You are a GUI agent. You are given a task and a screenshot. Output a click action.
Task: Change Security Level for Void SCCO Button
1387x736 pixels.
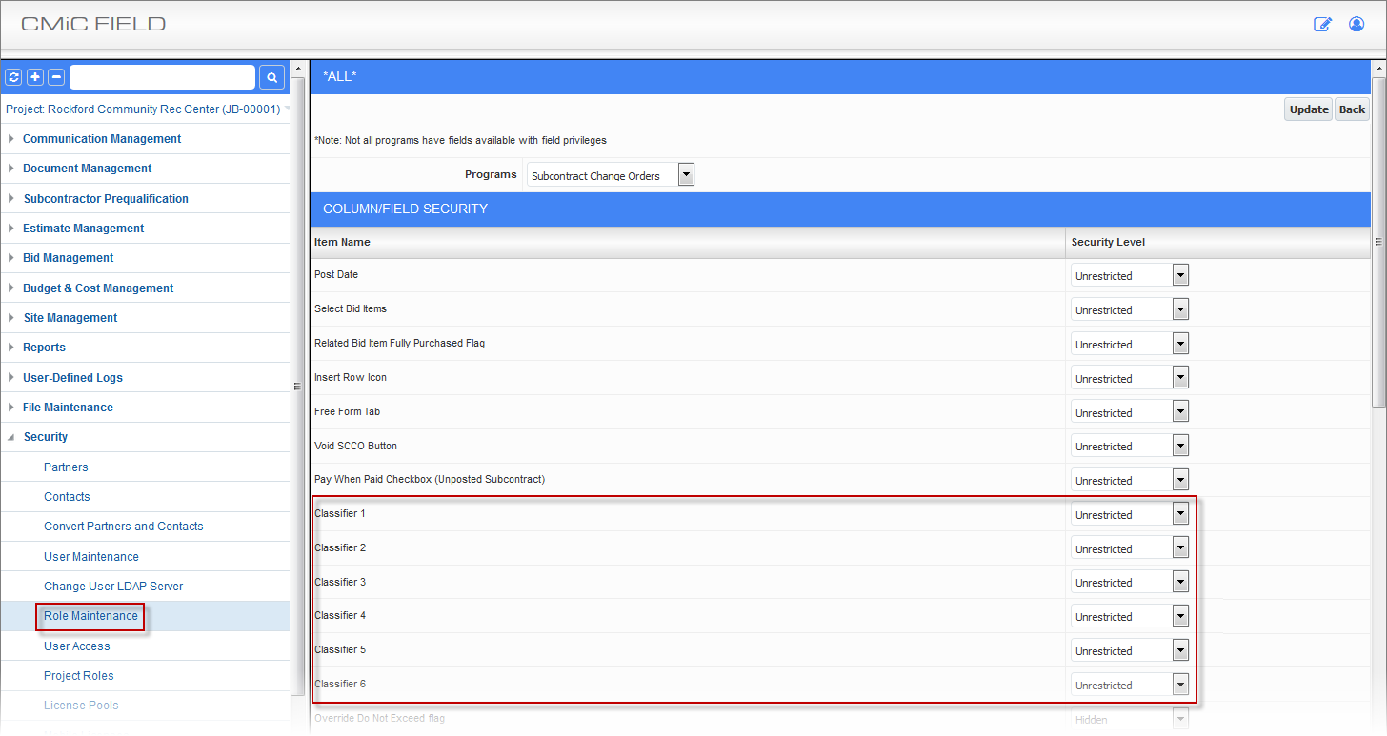tap(1180, 446)
